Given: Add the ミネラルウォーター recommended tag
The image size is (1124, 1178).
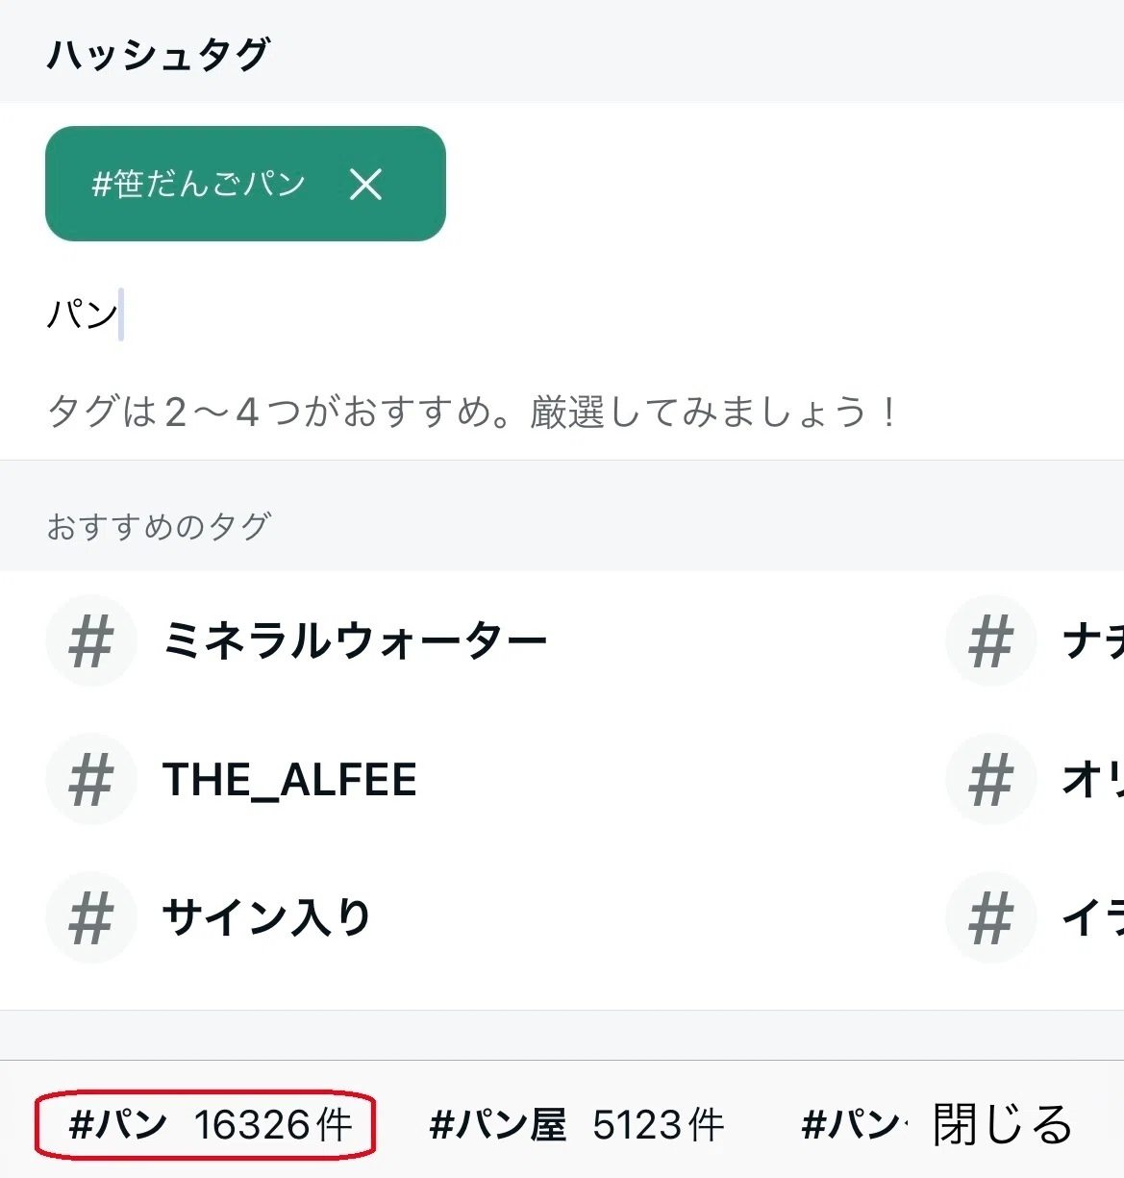Looking at the screenshot, I should [x=355, y=640].
